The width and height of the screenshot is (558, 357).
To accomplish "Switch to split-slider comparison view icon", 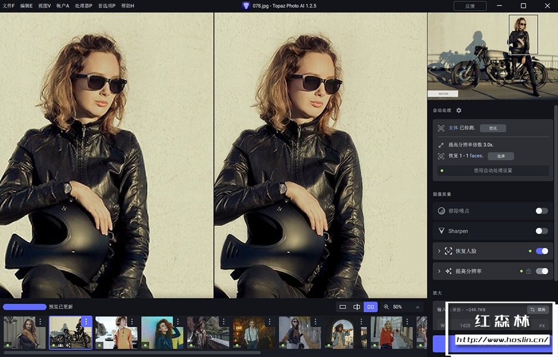I will pyautogui.click(x=357, y=307).
